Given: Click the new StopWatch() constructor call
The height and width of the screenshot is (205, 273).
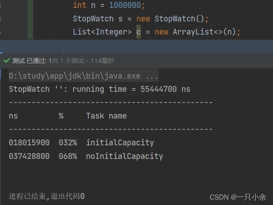Looking at the screenshot, I should [x=182, y=19].
